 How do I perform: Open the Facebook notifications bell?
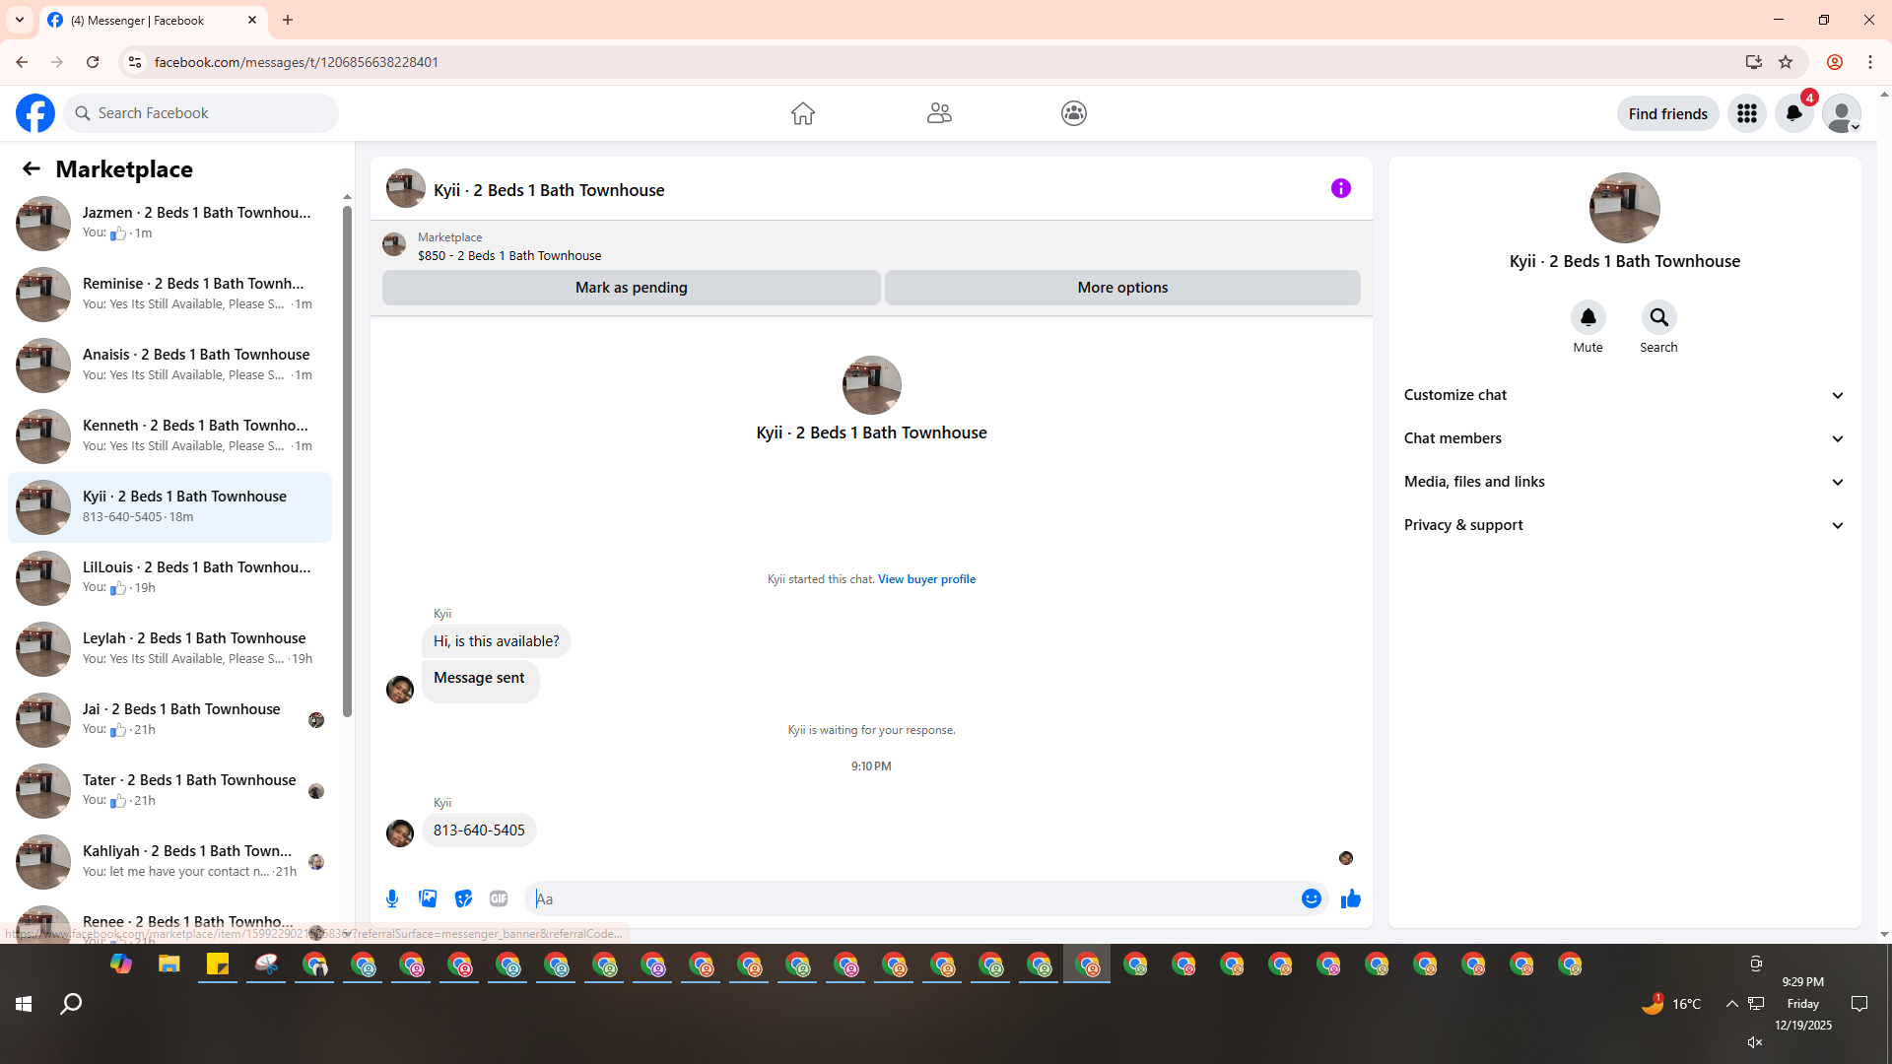click(1793, 113)
